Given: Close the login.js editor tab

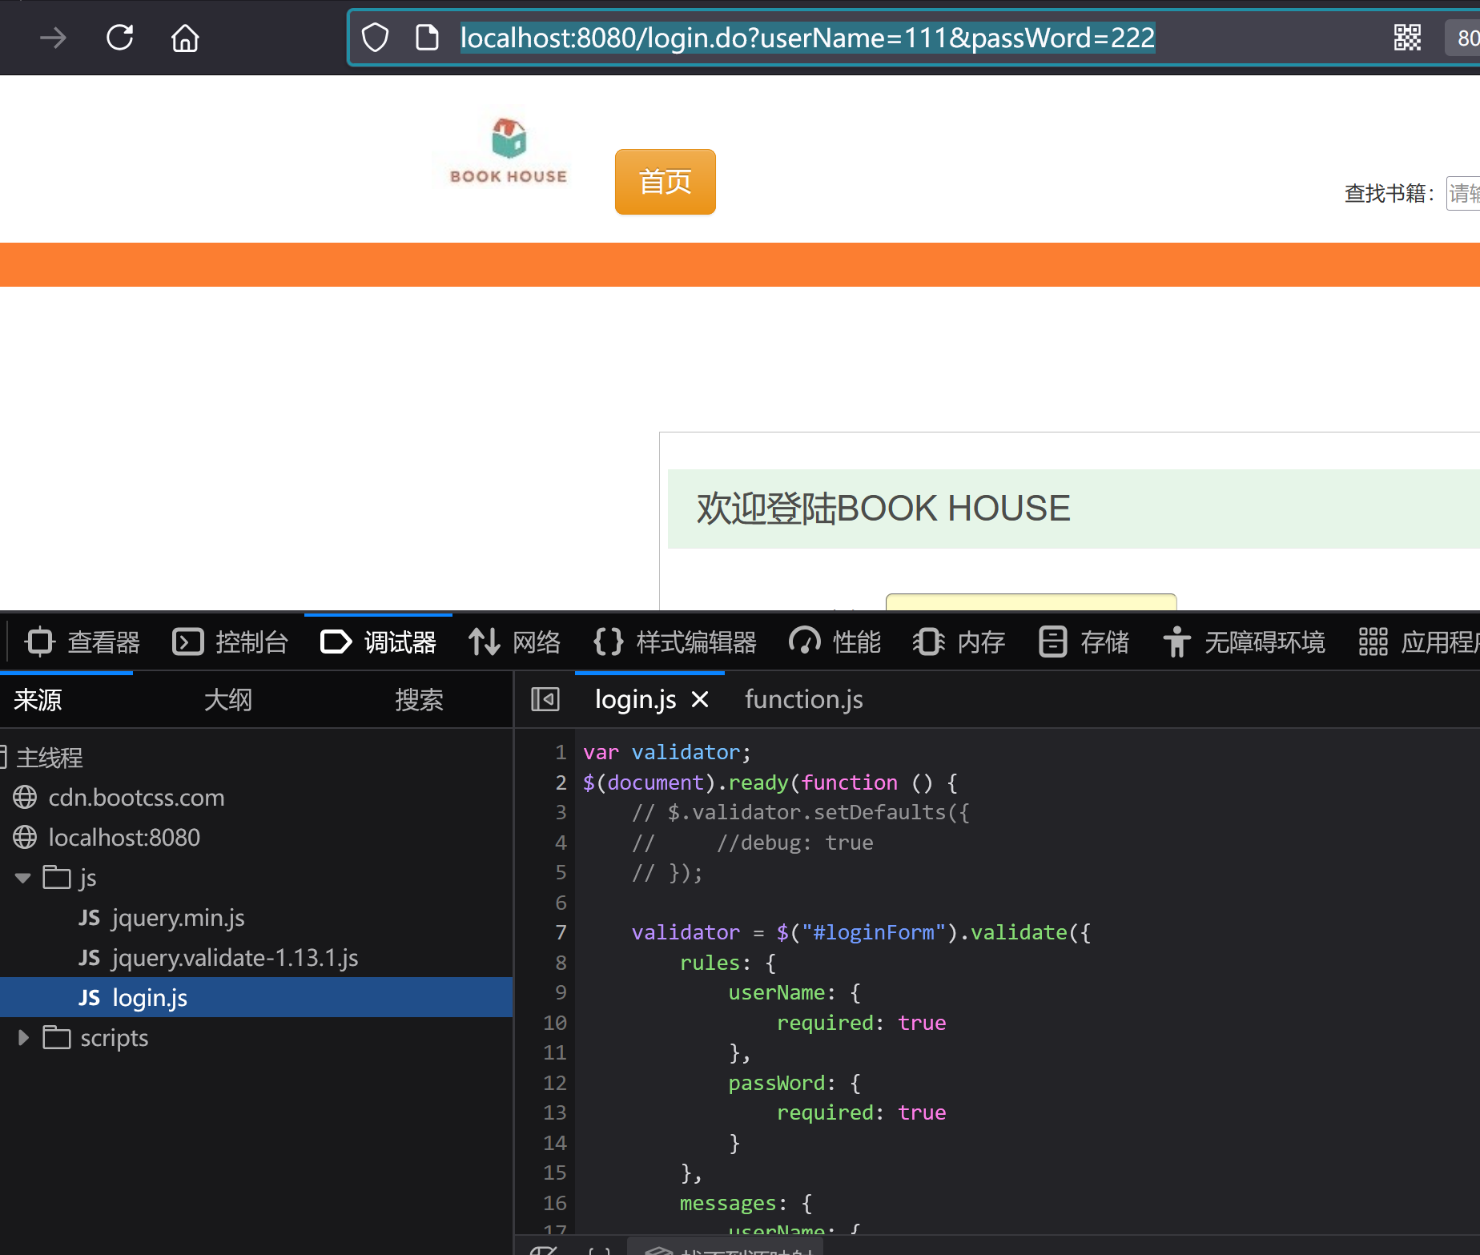Looking at the screenshot, I should tap(700, 699).
